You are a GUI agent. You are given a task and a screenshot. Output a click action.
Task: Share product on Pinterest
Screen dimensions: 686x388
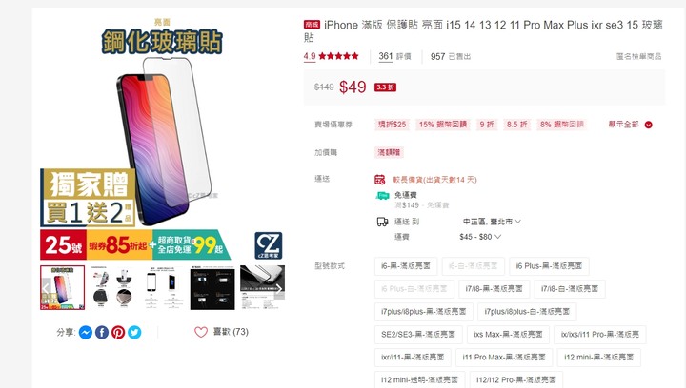pos(118,333)
